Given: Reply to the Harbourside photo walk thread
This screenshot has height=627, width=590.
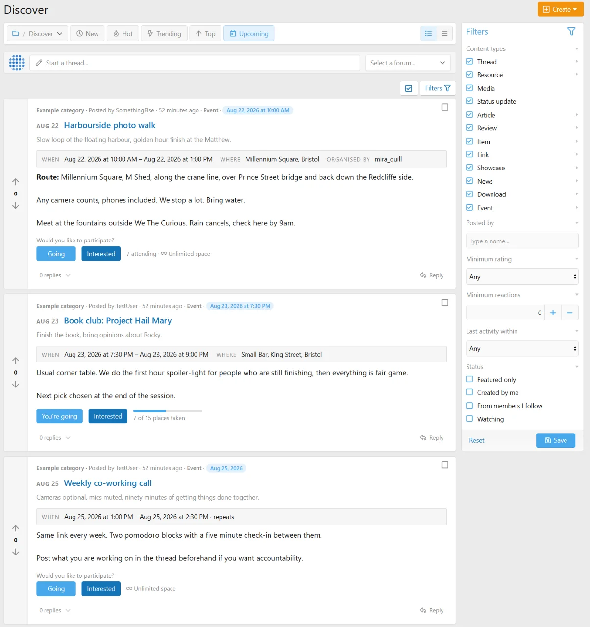Looking at the screenshot, I should point(432,275).
